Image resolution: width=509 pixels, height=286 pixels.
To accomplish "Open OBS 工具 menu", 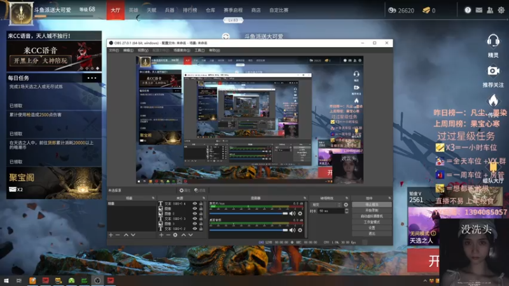I will click(199, 50).
